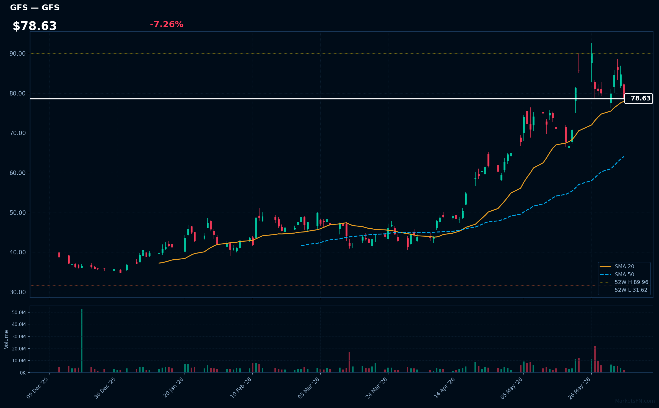Click the 50.00 price axis label

18,213
